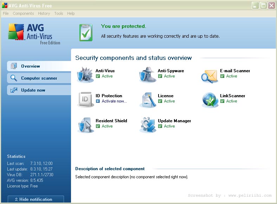
Task: Maximize the AVG window
Action: click(263, 6)
